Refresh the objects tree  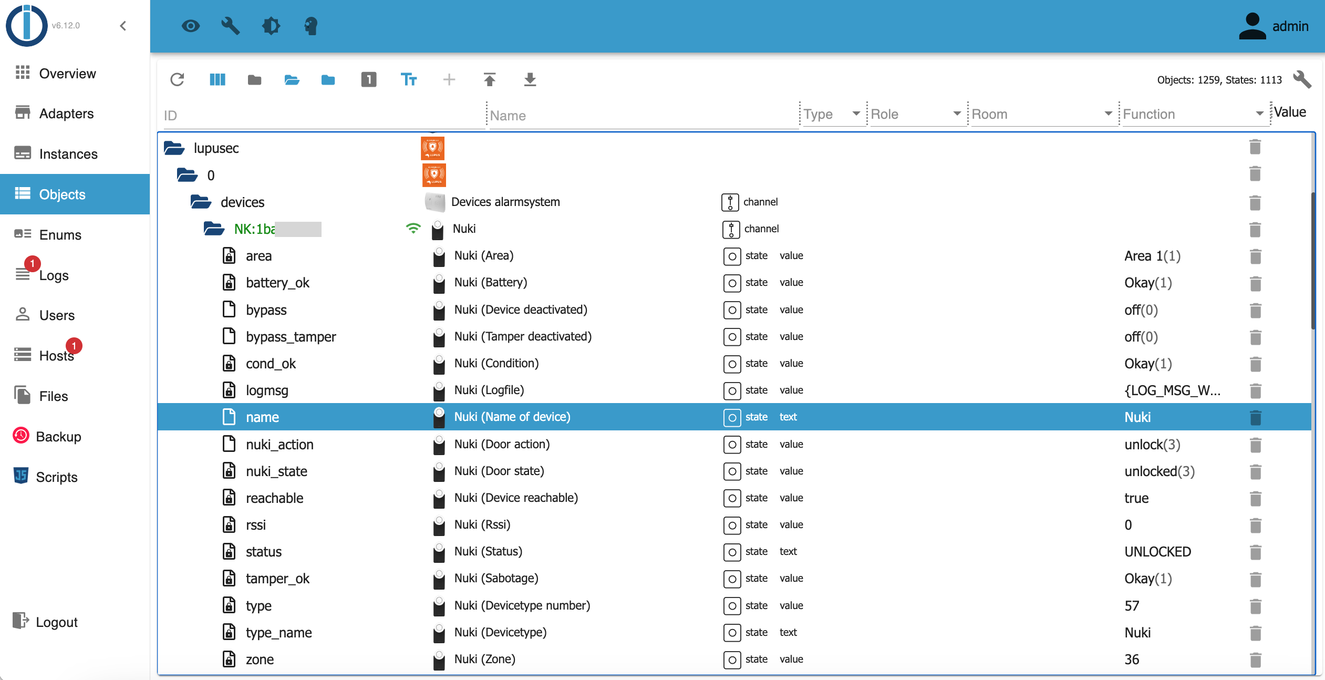pos(177,80)
